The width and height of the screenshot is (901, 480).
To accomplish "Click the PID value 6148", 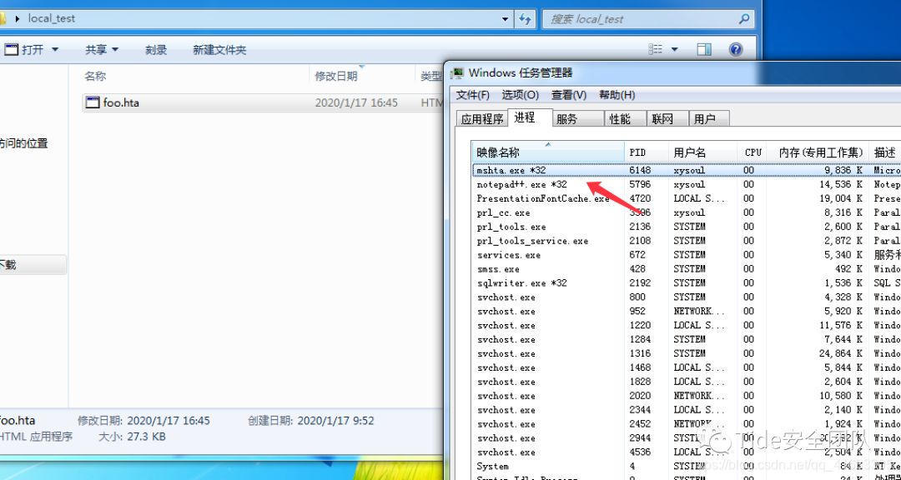I will point(640,171).
